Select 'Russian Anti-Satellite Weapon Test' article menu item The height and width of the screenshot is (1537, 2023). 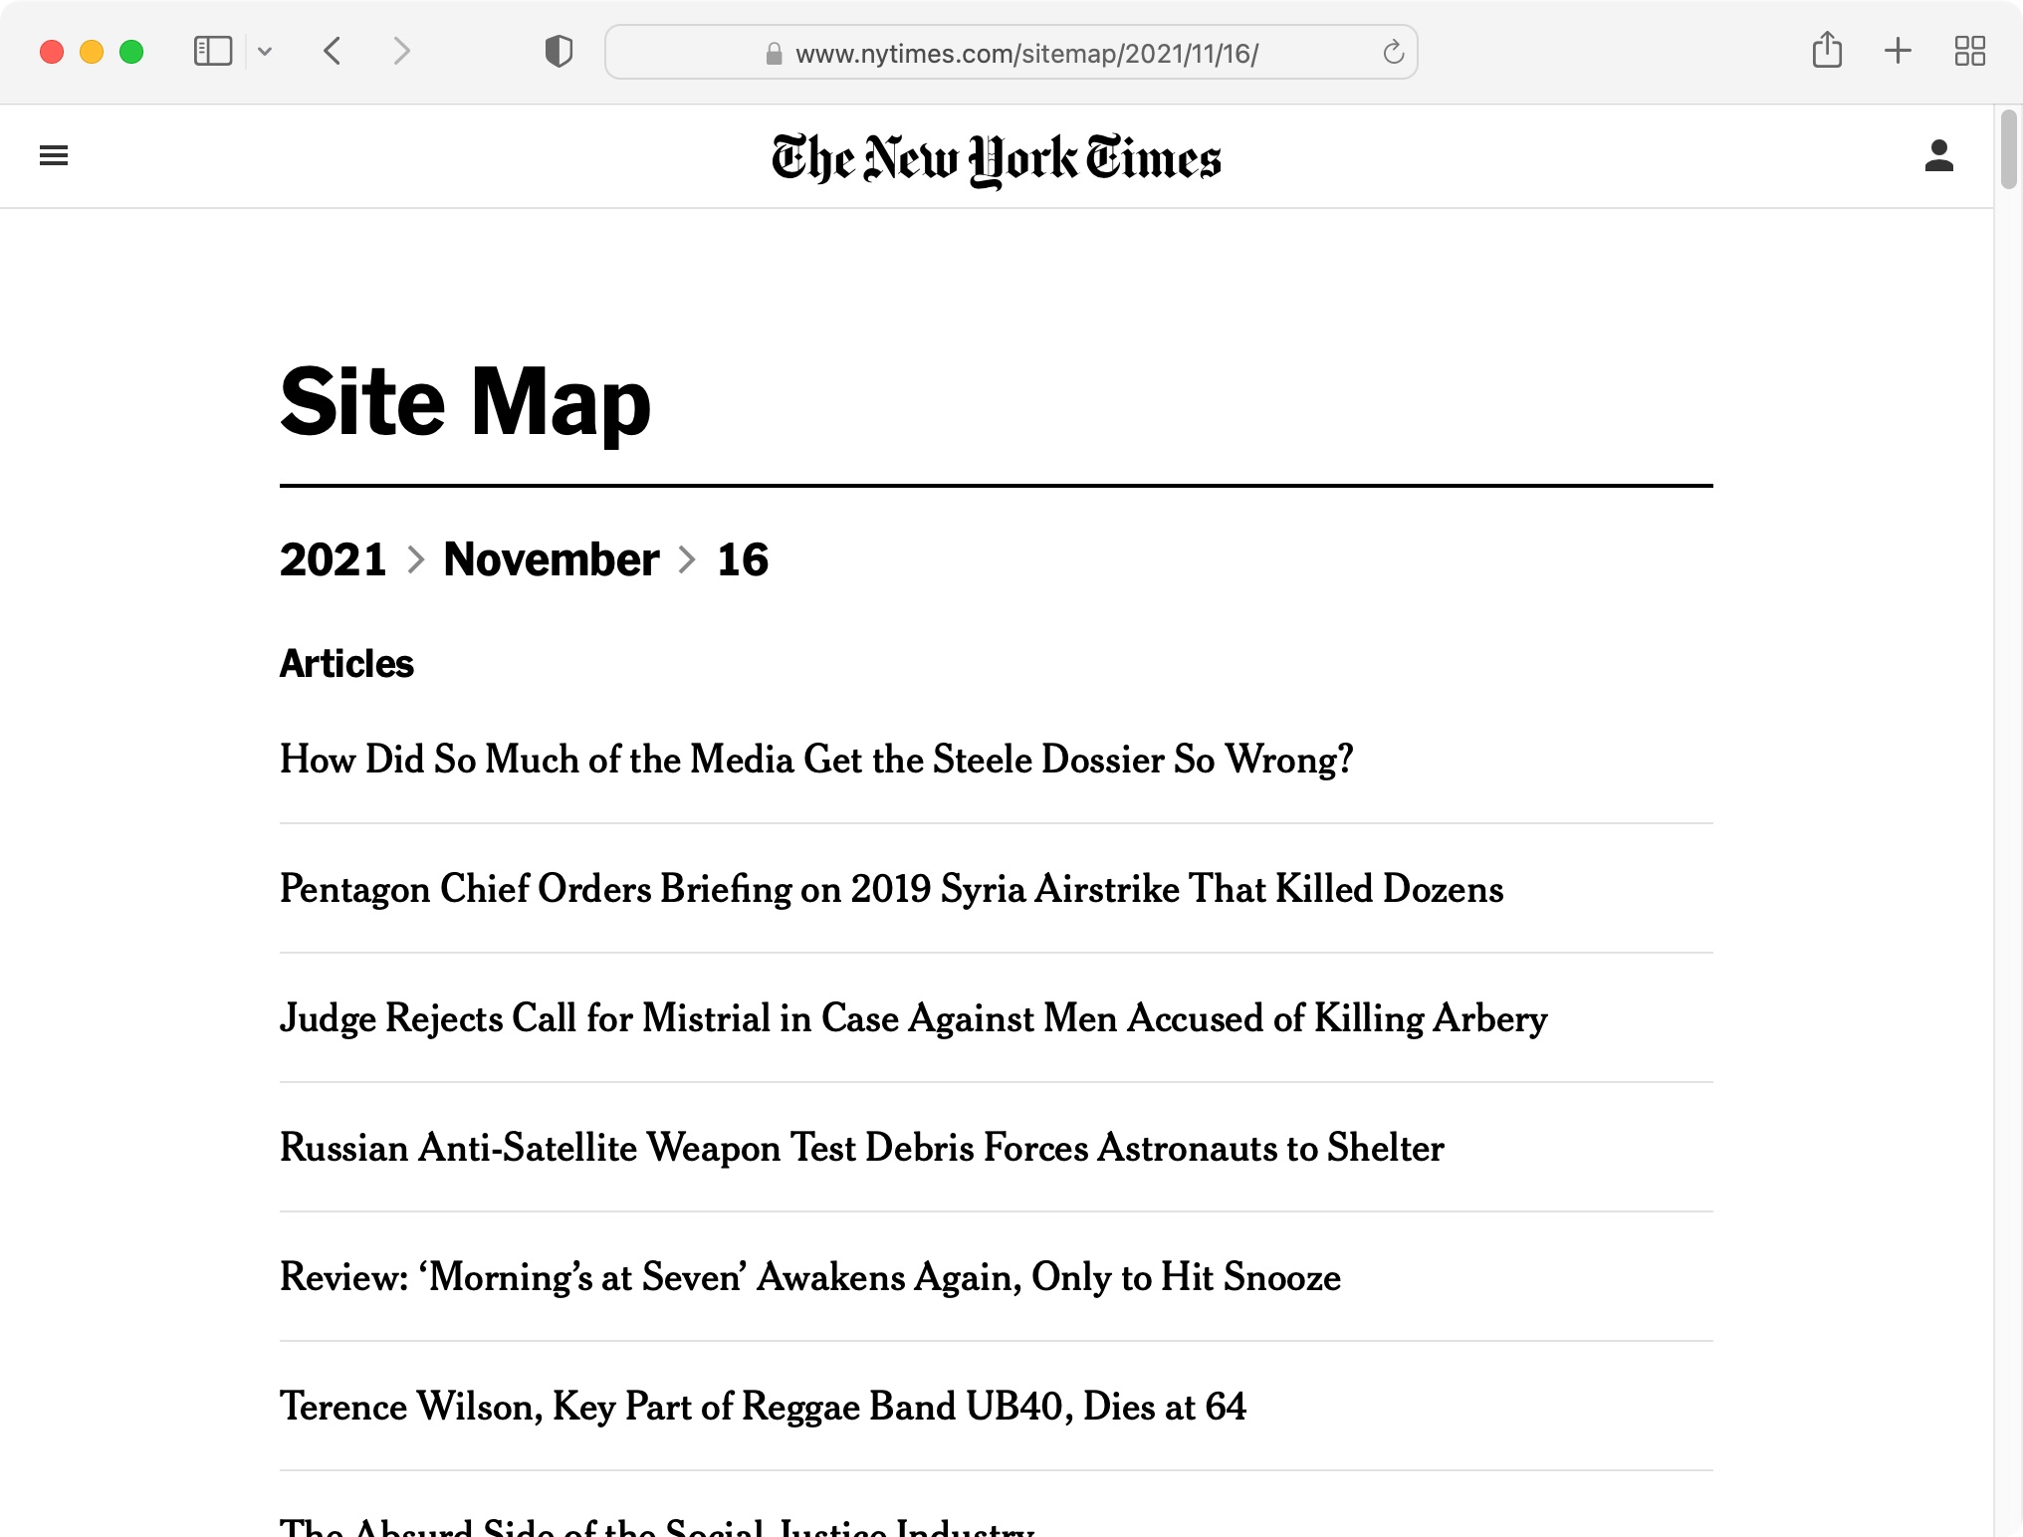862,1148
